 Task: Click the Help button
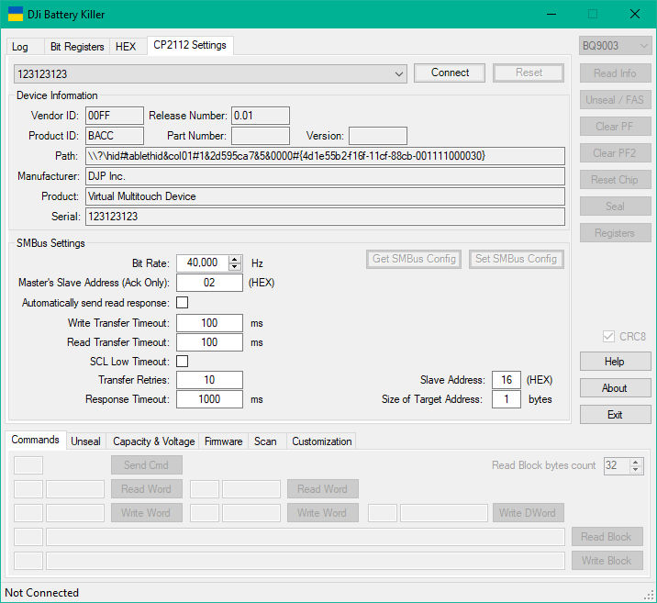click(615, 362)
